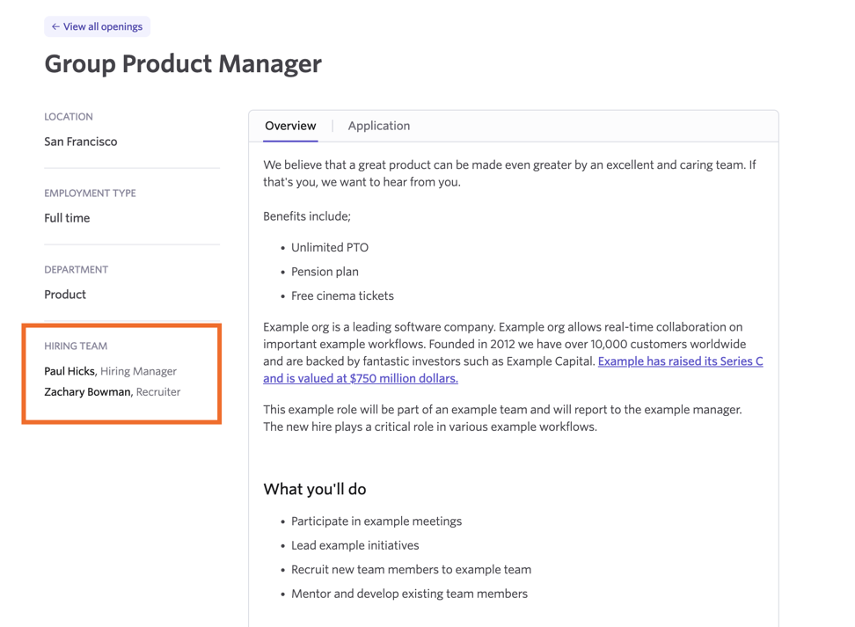
Task: Open the Application tab
Action: [379, 126]
